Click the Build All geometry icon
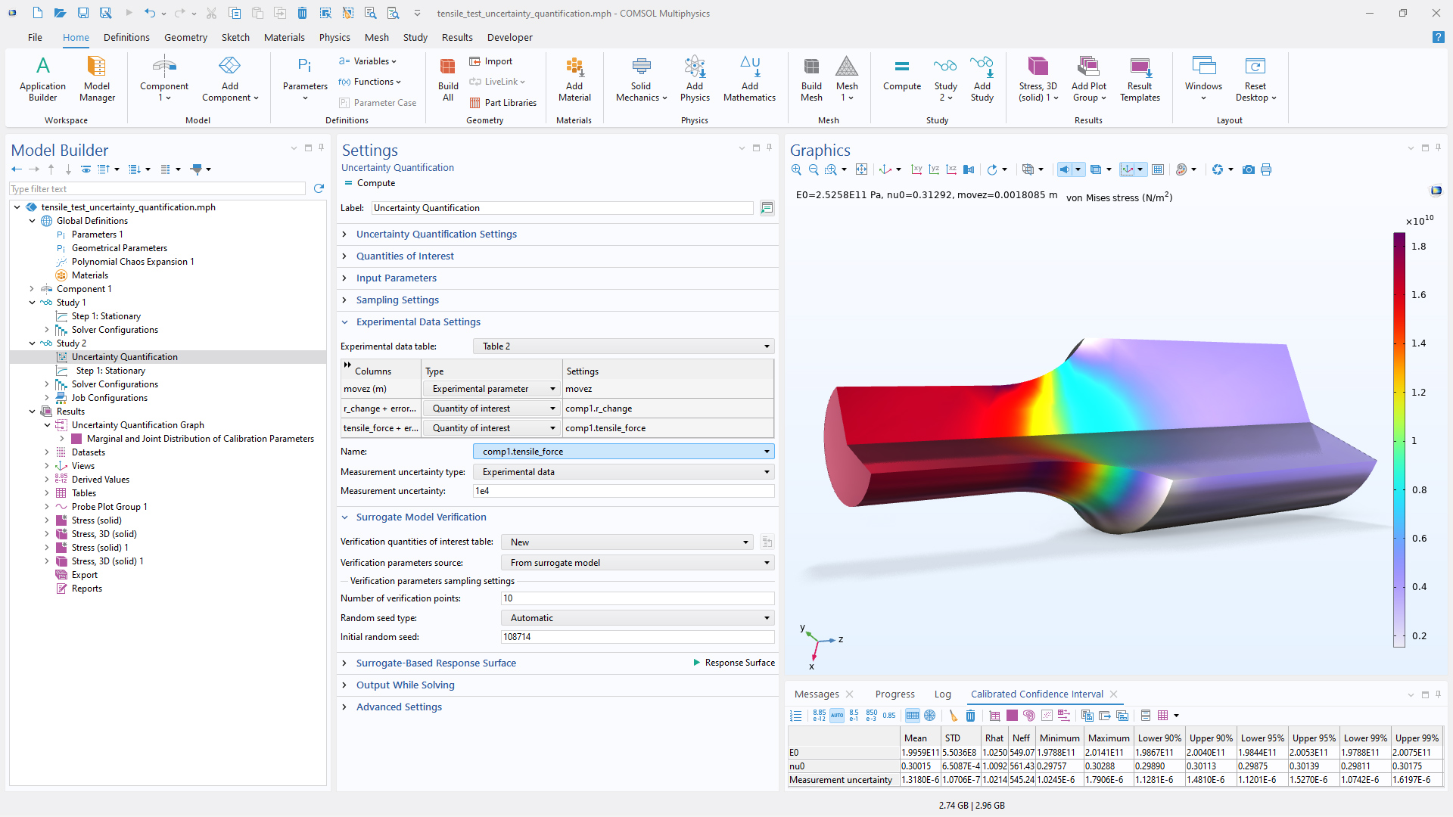This screenshot has width=1453, height=817. pos(448,79)
